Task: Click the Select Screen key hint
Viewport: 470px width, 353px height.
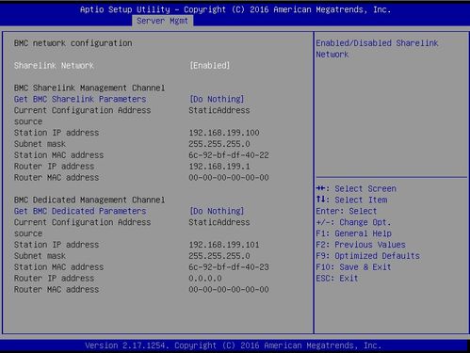Action: 356,188
